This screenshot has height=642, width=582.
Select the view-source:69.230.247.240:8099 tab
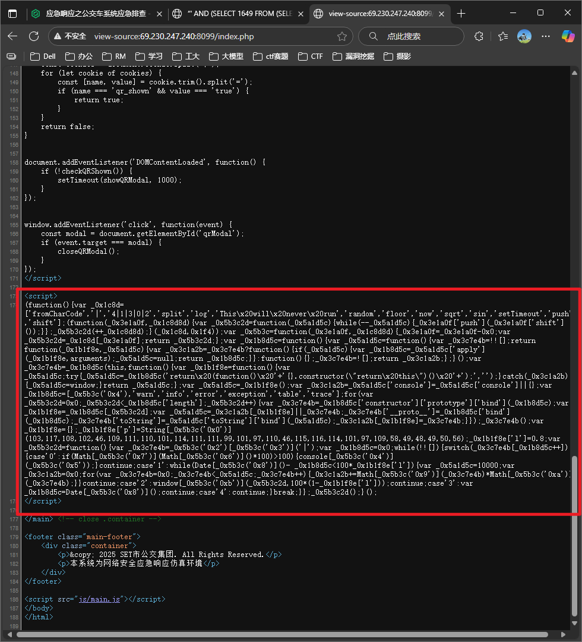379,14
